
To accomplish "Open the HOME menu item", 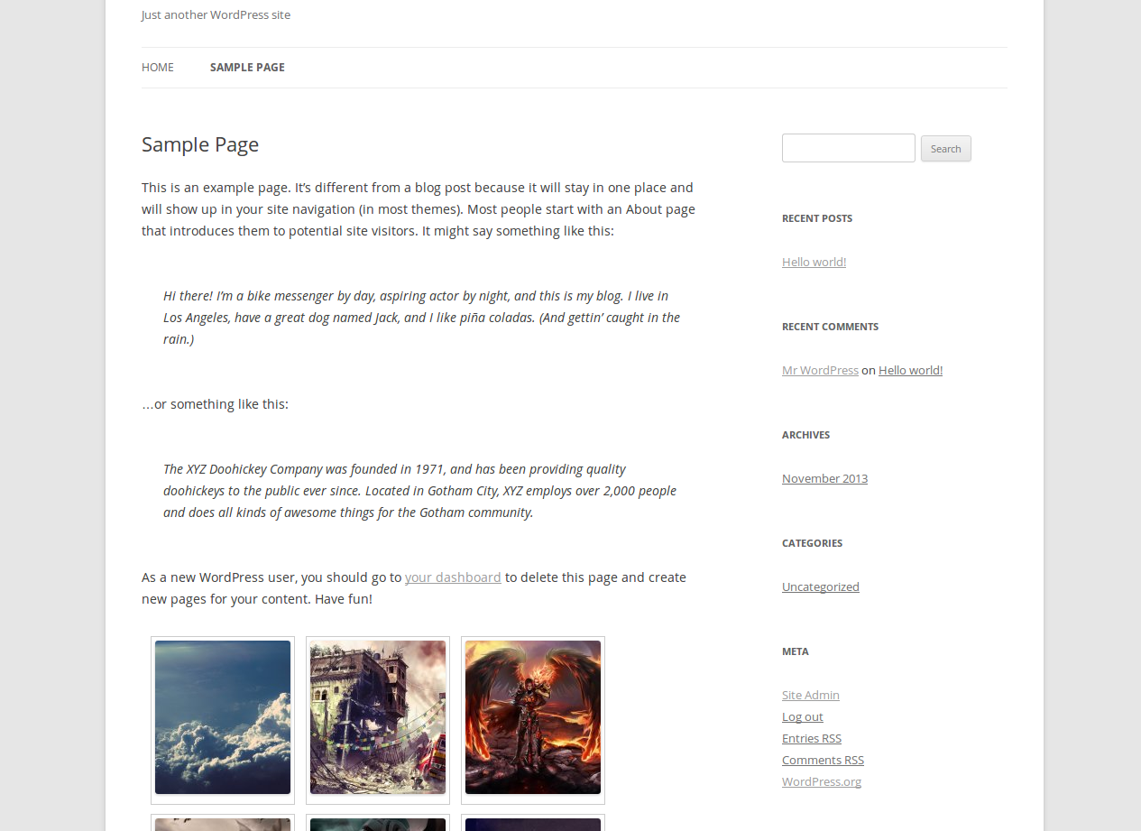I will pos(158,68).
